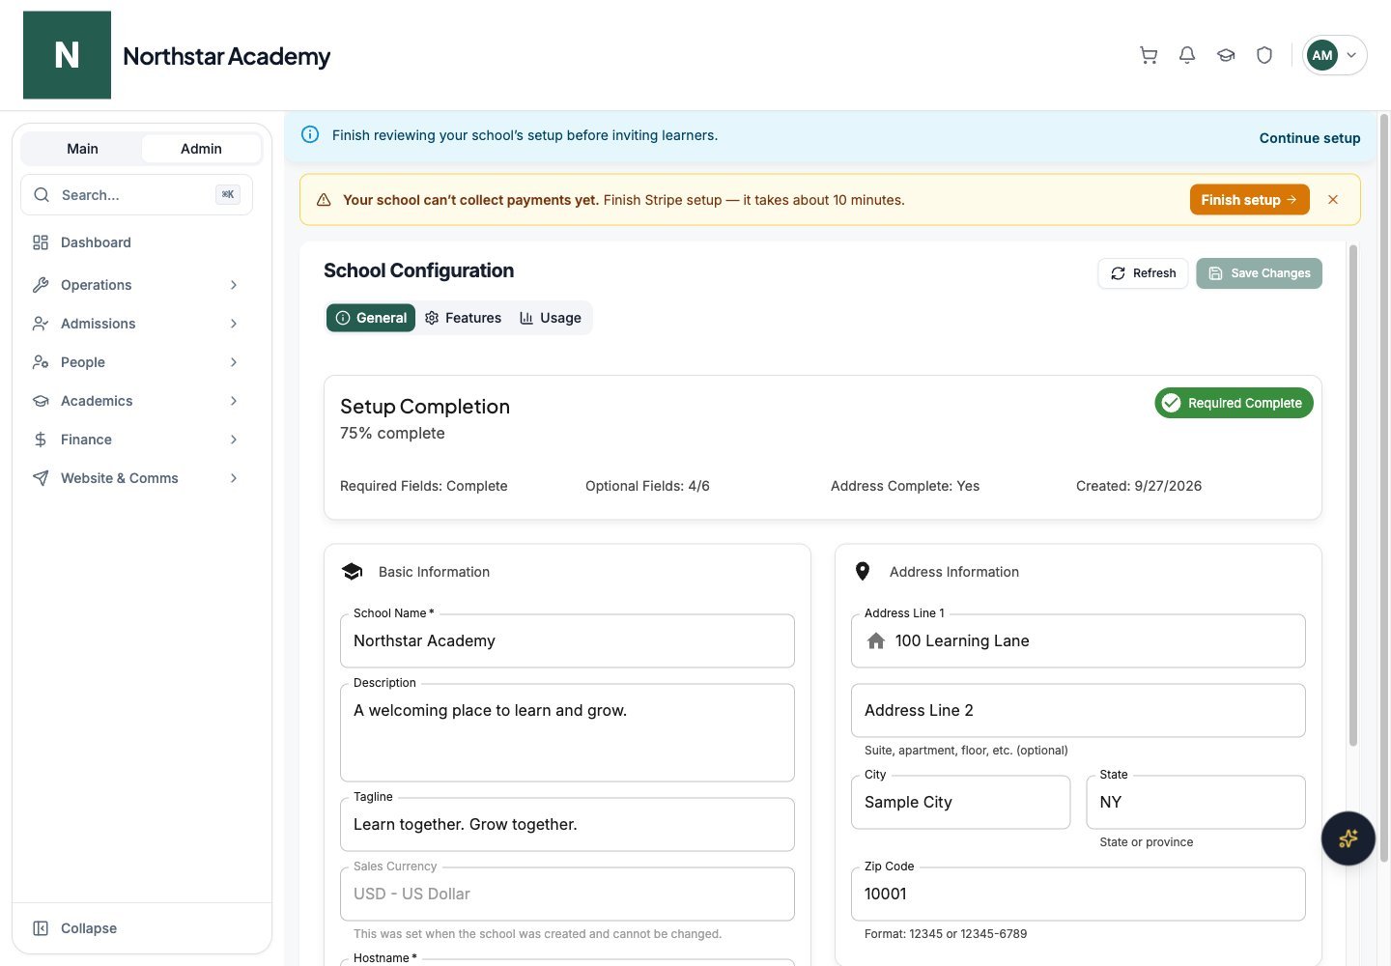Click Continue setup link
This screenshot has height=966, width=1391.
coord(1310,138)
